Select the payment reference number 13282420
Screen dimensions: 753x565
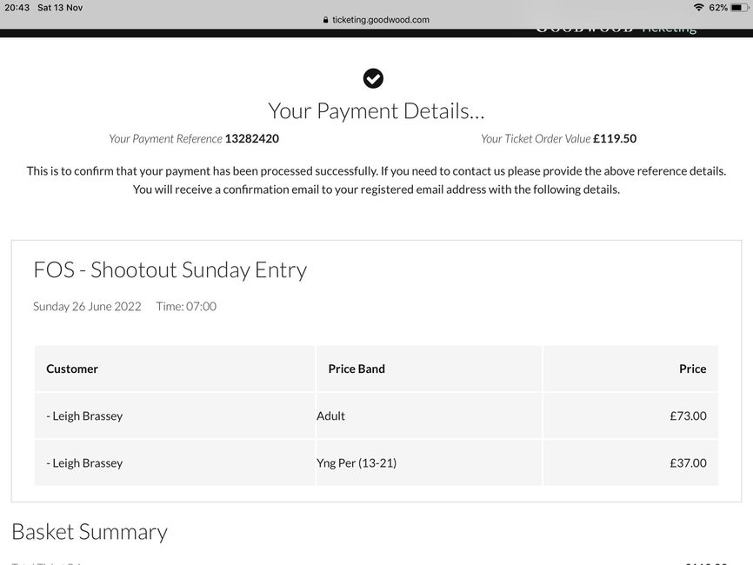(251, 139)
